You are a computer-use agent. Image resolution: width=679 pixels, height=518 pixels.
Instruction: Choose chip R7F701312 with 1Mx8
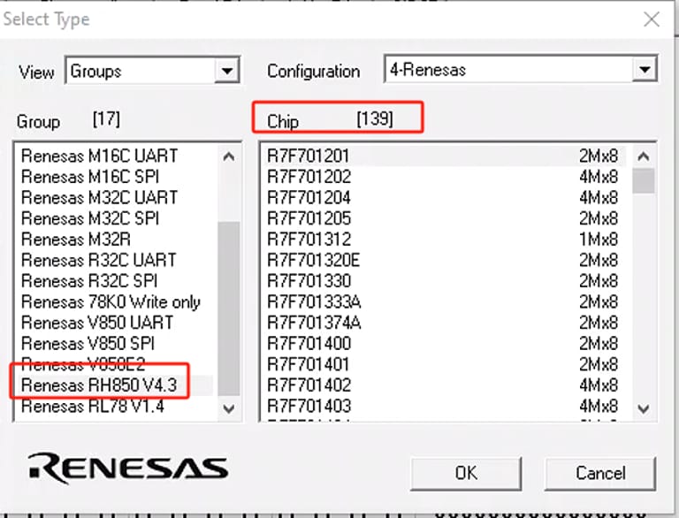pos(309,240)
